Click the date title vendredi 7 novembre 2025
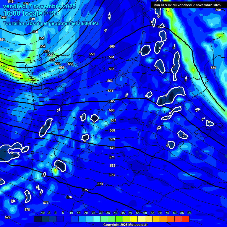This screenshot has width=227, height=227. click(x=39, y=6)
